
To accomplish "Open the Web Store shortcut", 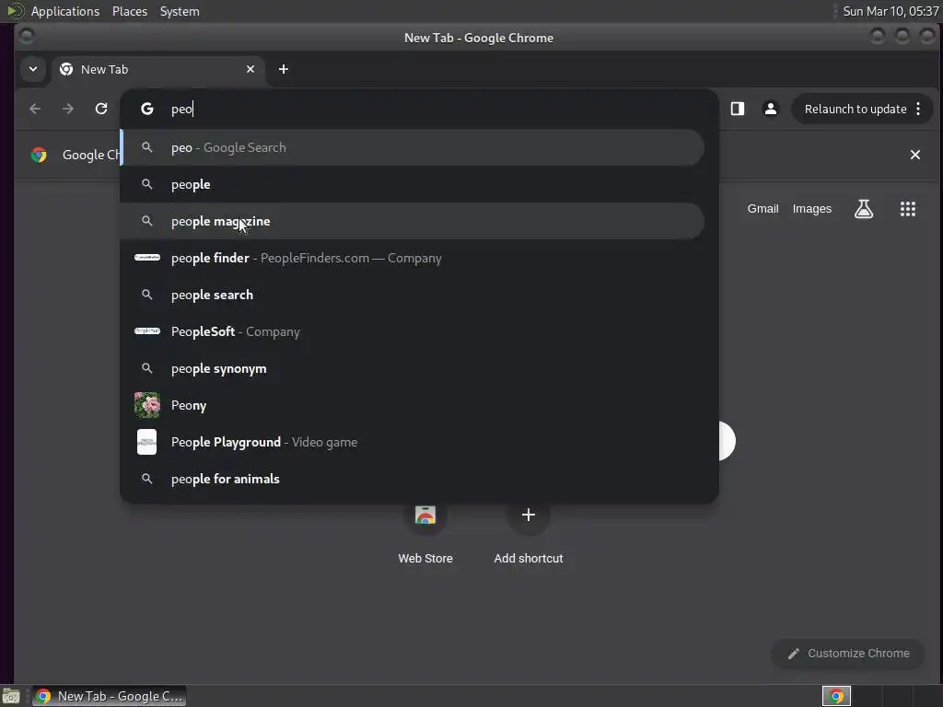I will point(425,533).
